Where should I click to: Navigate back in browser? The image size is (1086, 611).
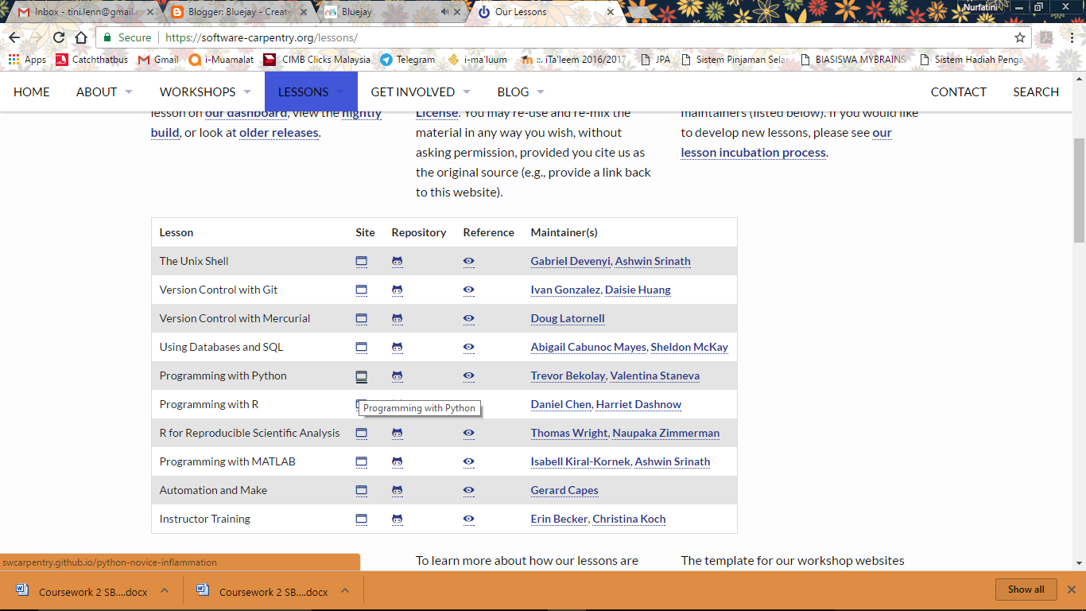point(14,37)
